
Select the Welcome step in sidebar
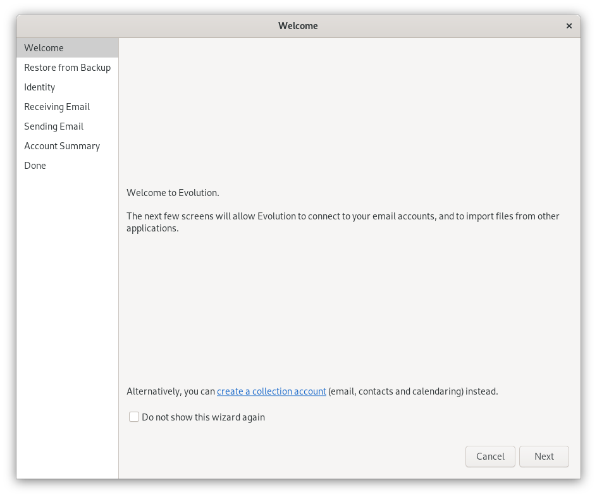44,48
